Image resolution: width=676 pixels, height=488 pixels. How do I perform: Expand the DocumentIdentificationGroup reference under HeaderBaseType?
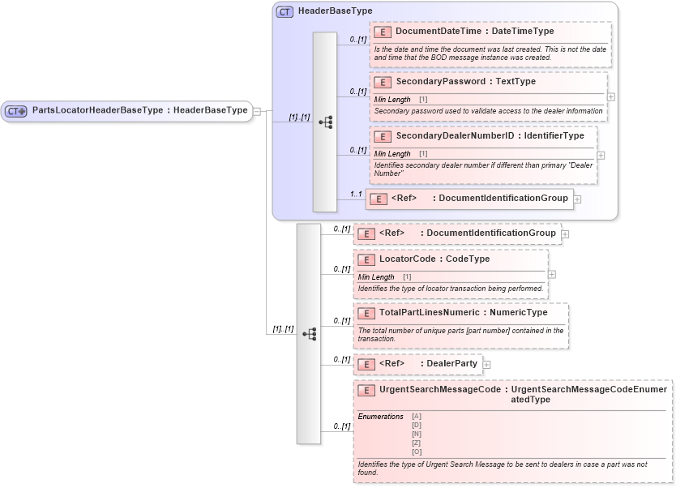[x=578, y=198]
